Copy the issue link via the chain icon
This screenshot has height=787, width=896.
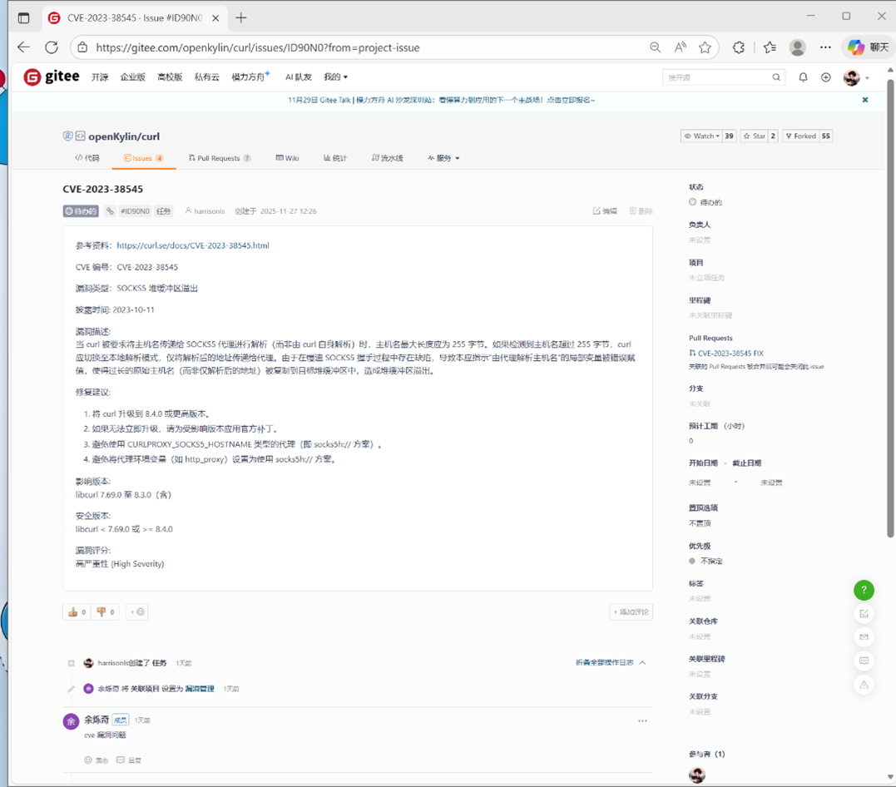[x=110, y=210]
